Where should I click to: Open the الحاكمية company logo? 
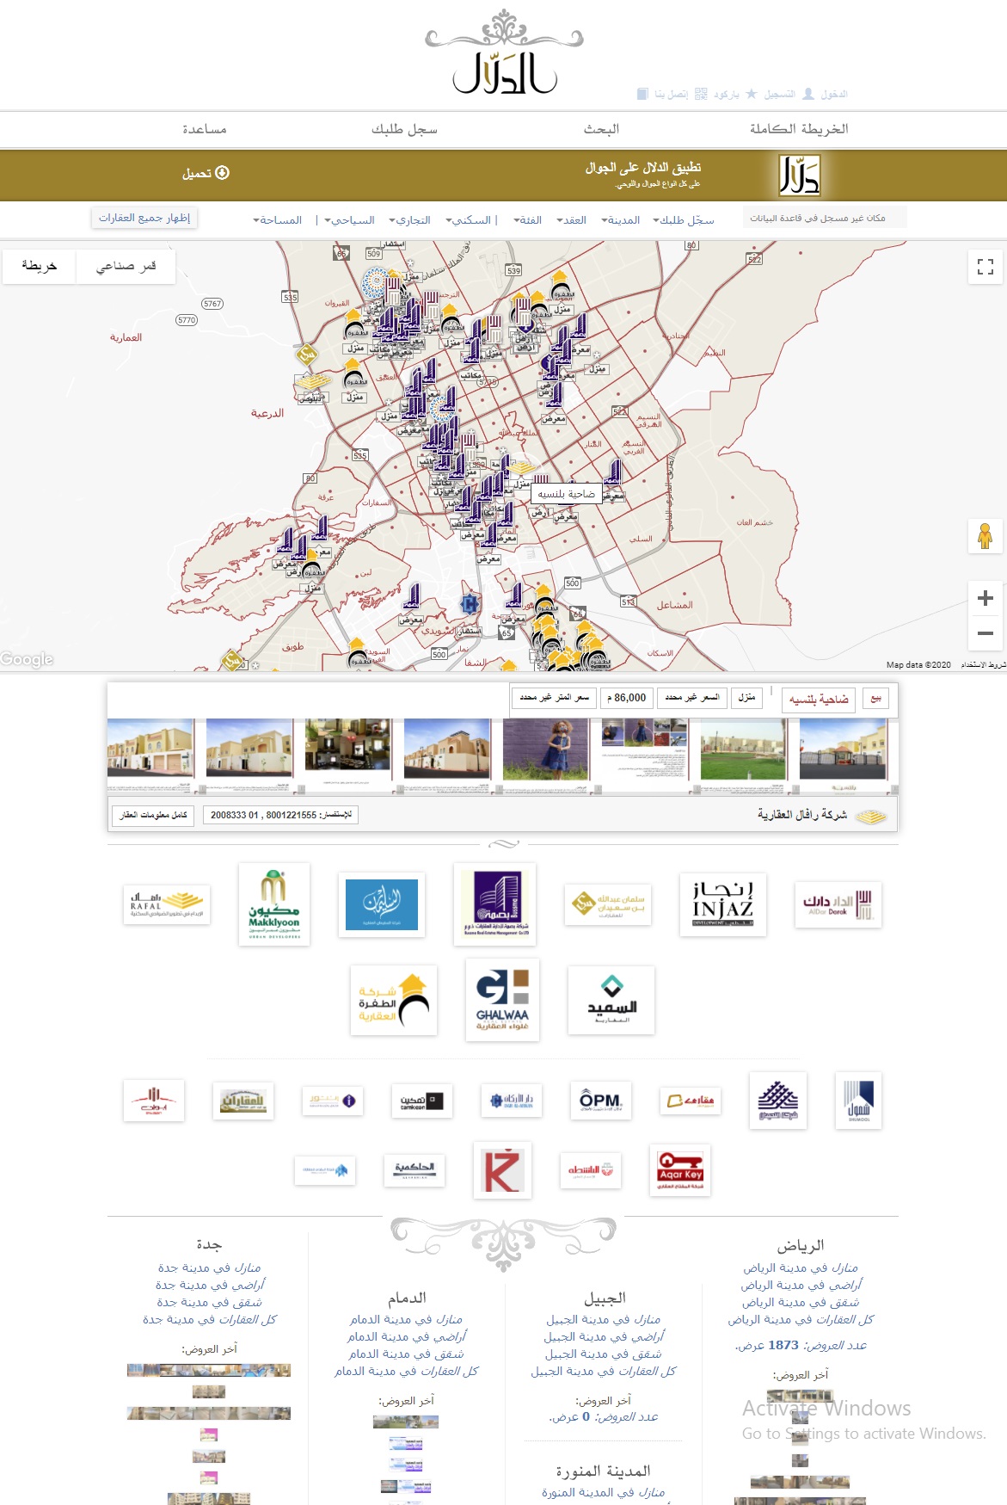tap(414, 1170)
